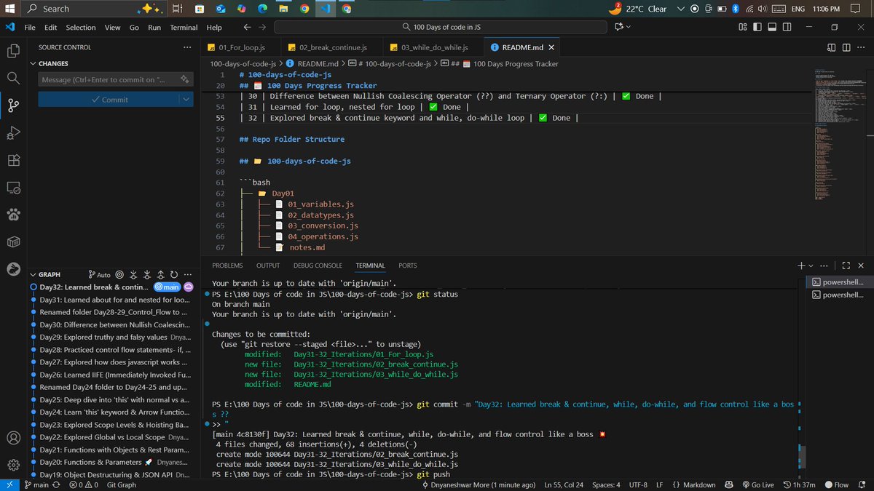This screenshot has height=491, width=874.
Task: Go back with the left arrow in title bar
Action: [247, 27]
